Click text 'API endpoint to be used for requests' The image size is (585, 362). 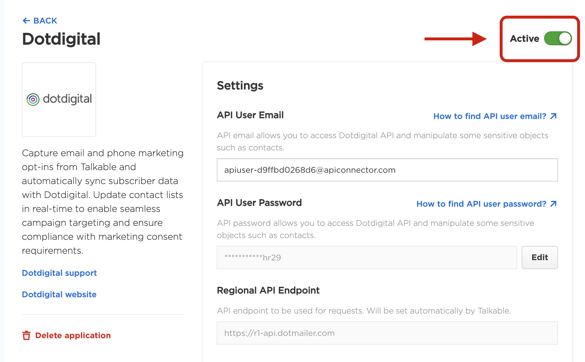click(290, 311)
